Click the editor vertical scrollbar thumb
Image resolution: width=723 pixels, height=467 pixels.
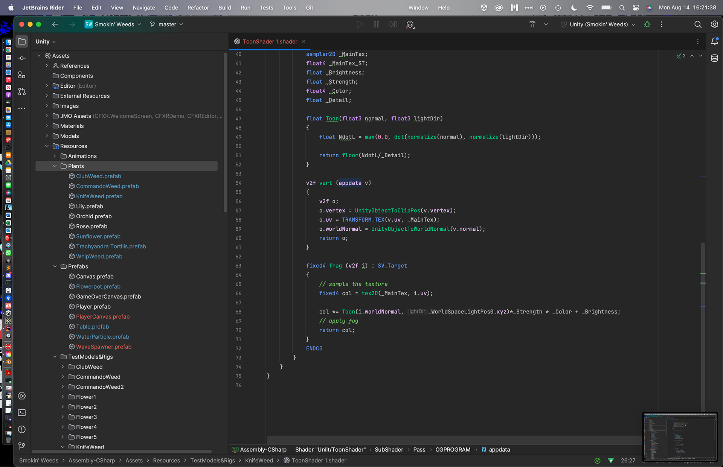click(x=703, y=327)
